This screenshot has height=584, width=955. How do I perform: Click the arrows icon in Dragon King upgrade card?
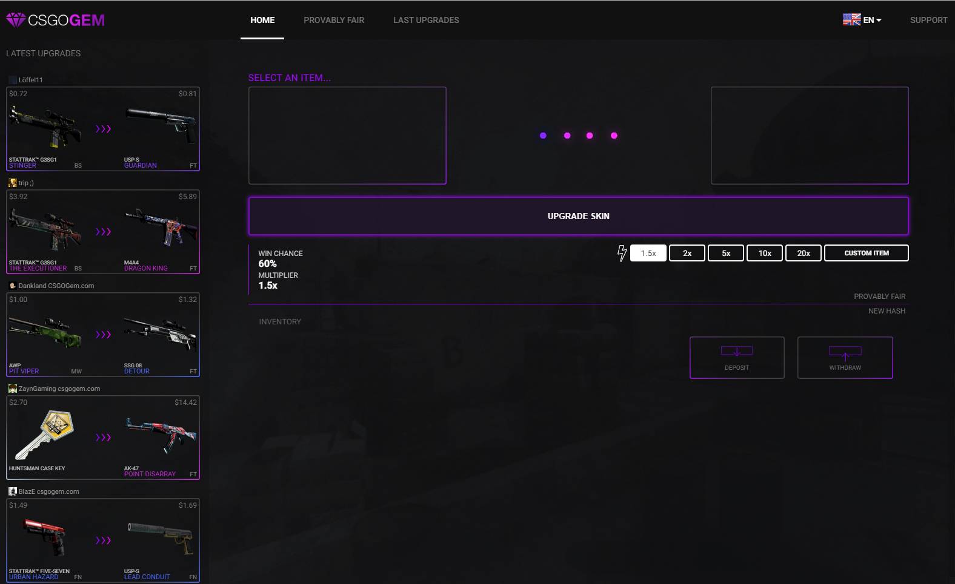(x=103, y=232)
